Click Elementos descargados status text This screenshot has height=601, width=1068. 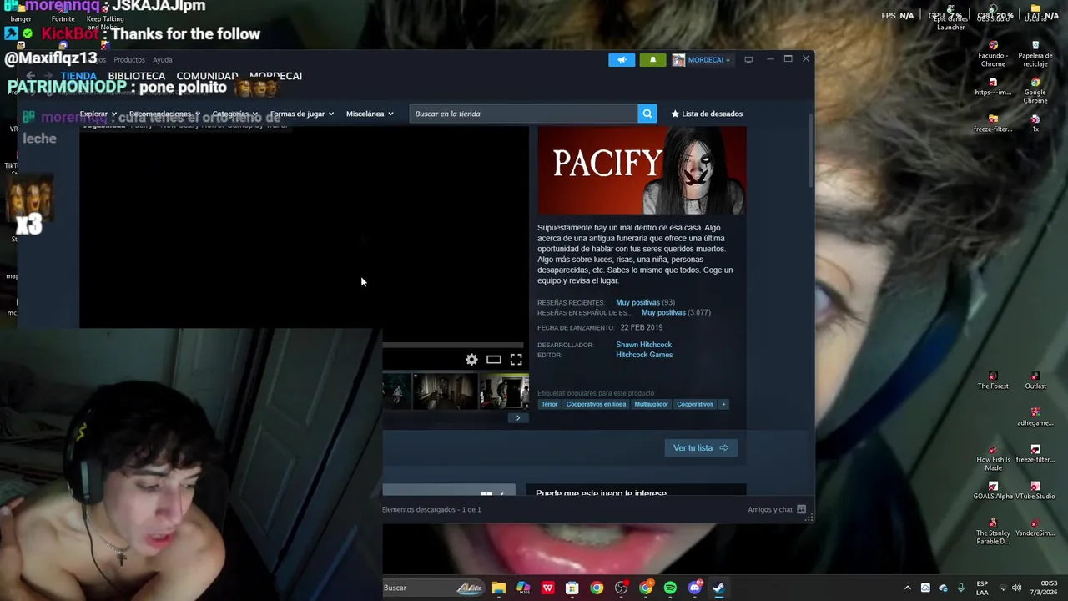click(x=431, y=509)
